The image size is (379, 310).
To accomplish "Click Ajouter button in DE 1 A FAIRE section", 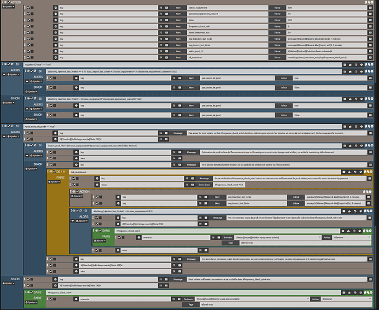I will click(54, 182).
